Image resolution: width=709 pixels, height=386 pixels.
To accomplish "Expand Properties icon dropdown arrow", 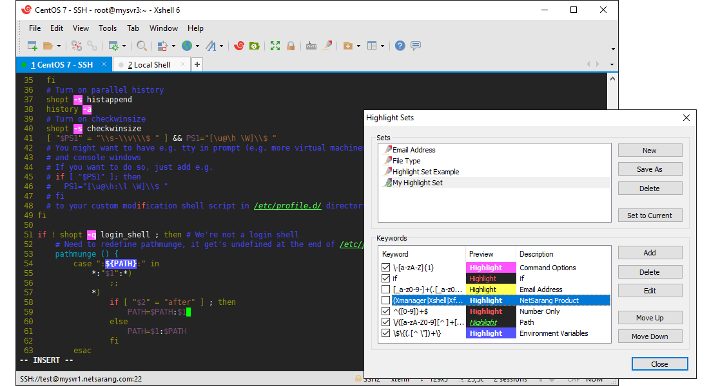I will tap(124, 46).
